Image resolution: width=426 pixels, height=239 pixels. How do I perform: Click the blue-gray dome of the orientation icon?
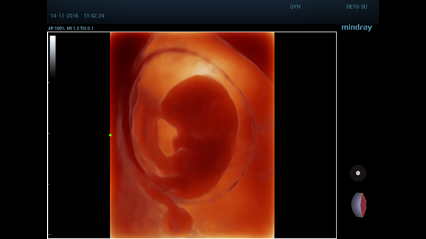tap(356, 205)
